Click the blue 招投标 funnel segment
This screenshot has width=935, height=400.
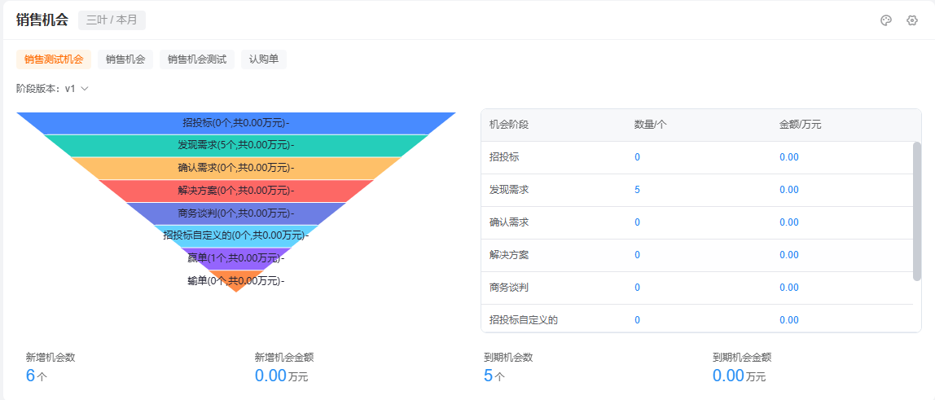(x=236, y=123)
